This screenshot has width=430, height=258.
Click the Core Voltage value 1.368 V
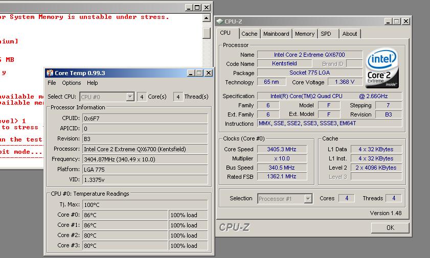tap(345, 82)
